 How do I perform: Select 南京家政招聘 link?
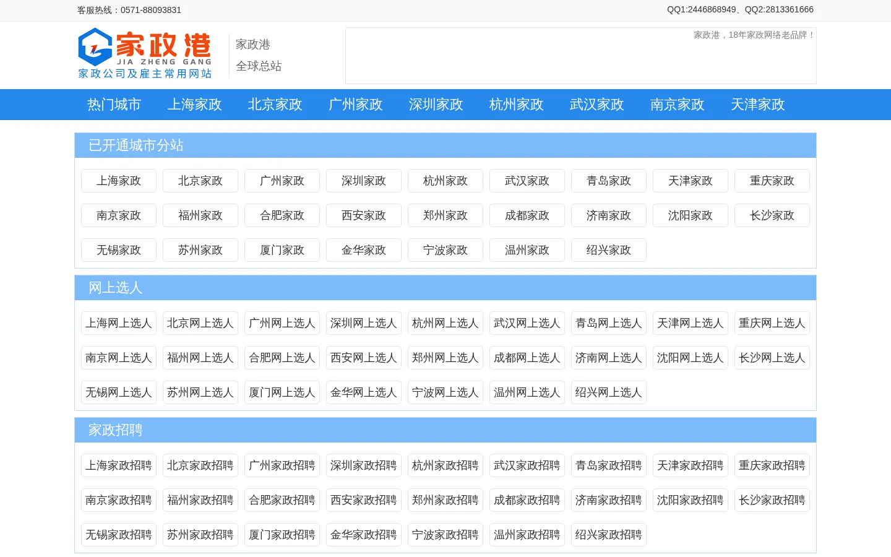119,500
